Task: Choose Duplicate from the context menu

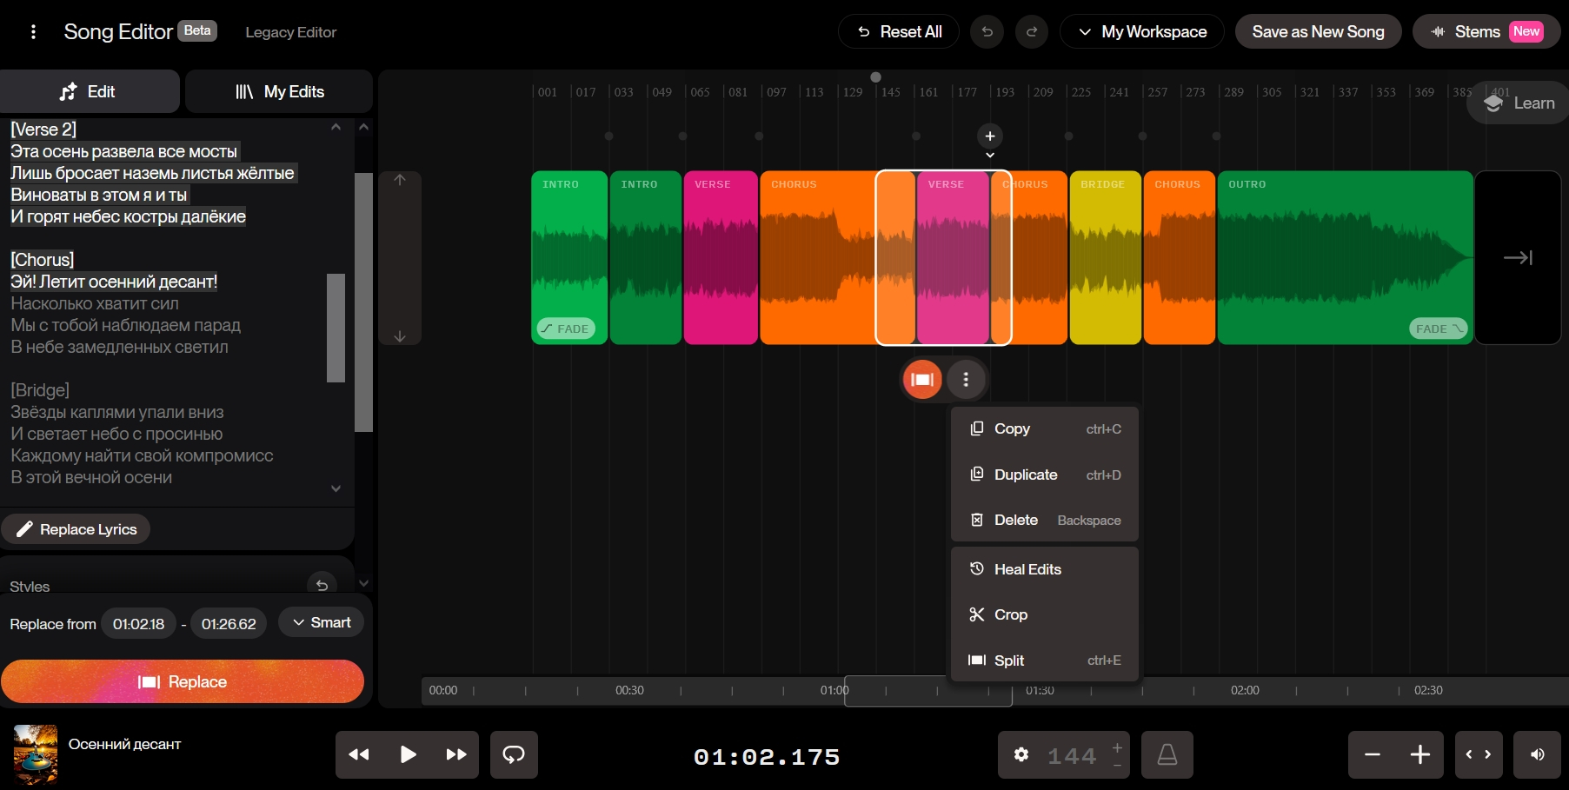Action: click(x=1045, y=475)
